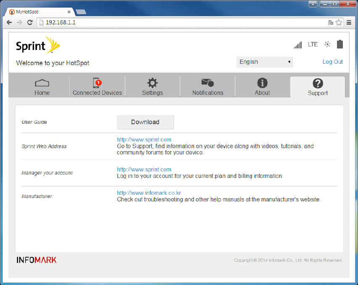Open the Connected Devices tab
Viewport: 358px width, 285px height.
click(97, 87)
